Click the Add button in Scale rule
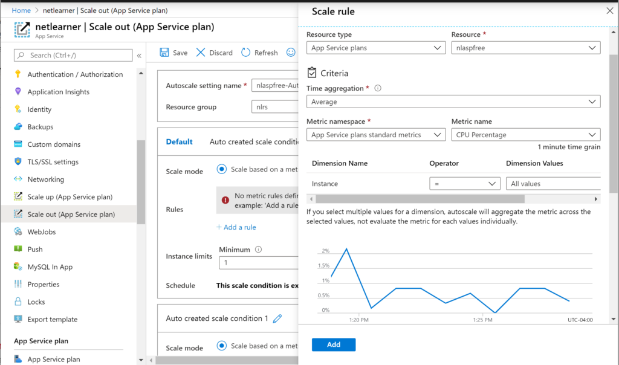Viewport: 619px width, 365px height. click(334, 344)
